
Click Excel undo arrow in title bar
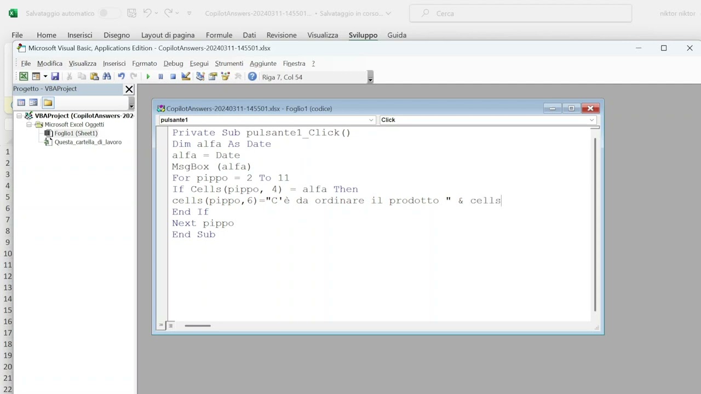pyautogui.click(x=147, y=13)
